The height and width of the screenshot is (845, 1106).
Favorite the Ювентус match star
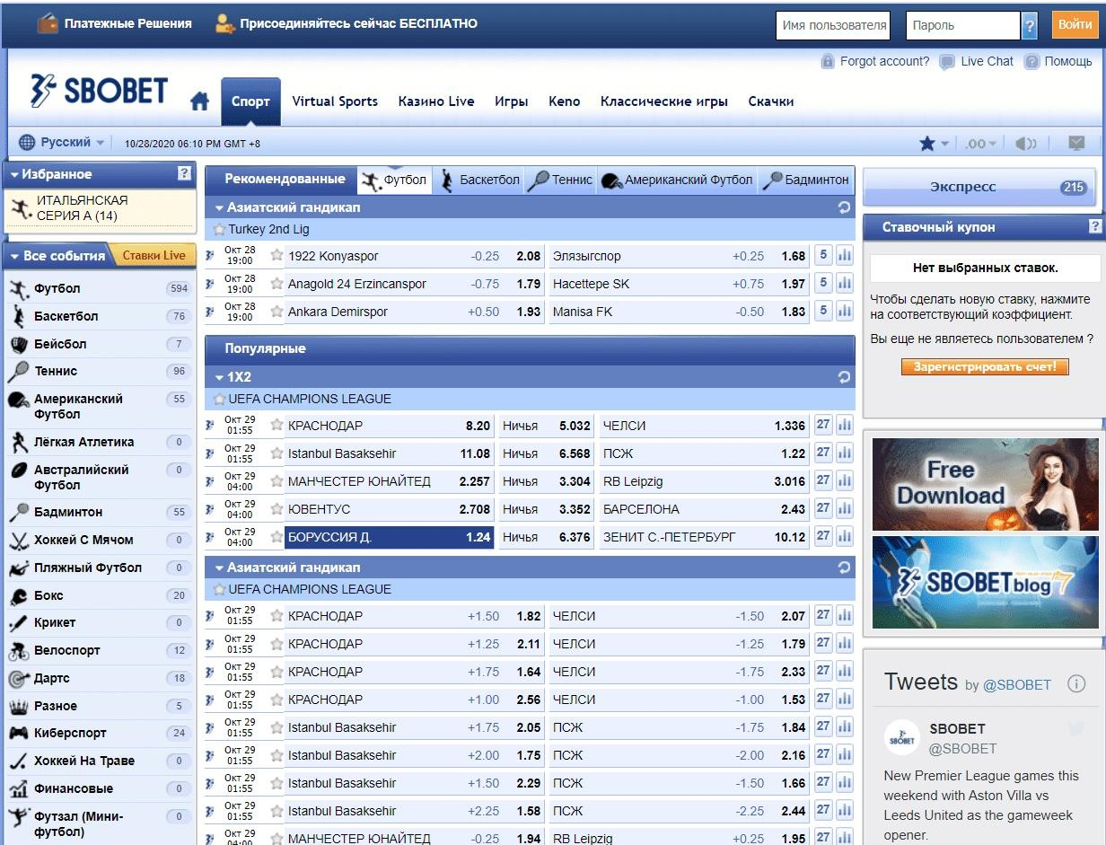[276, 509]
